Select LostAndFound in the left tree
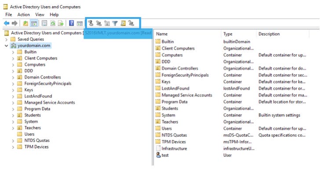The height and width of the screenshot is (169, 331). tap(38, 96)
